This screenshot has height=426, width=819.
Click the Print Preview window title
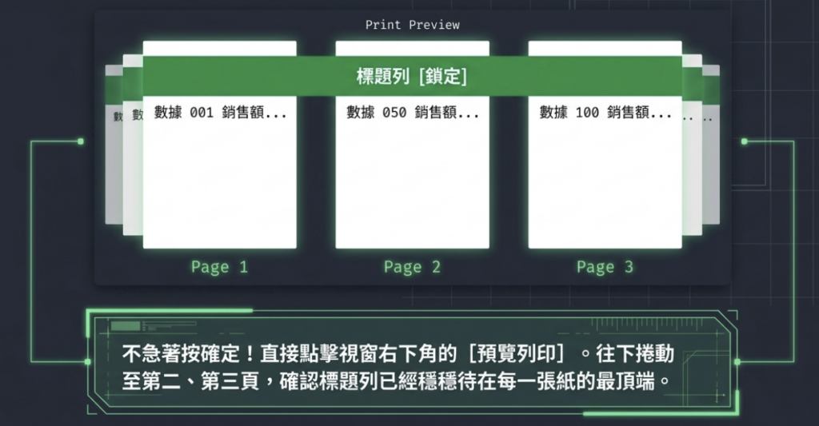pos(412,25)
